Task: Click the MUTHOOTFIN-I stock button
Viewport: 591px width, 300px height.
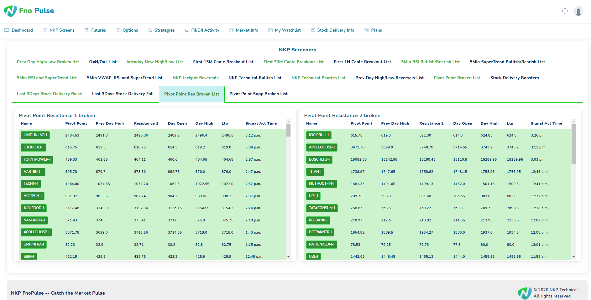Action: coord(322,184)
